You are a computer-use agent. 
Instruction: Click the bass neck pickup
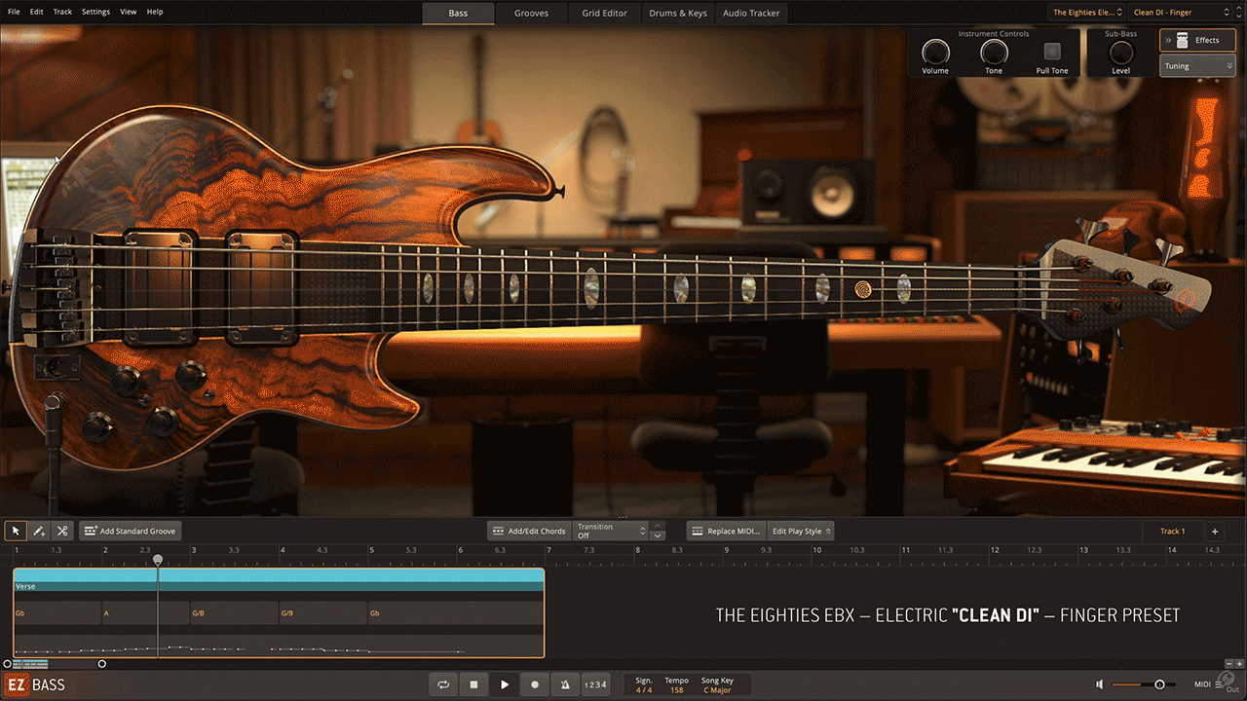click(x=261, y=288)
